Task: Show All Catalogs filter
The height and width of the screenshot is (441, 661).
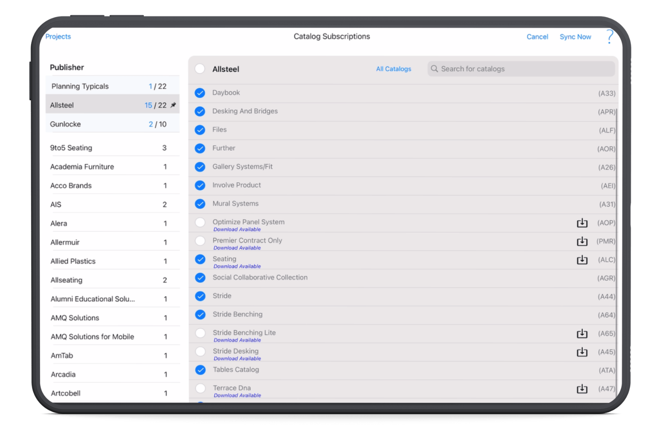Action: coord(393,69)
